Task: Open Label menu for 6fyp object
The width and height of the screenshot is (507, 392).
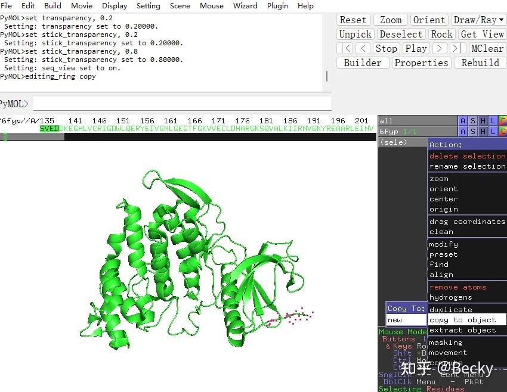Action: tap(493, 132)
